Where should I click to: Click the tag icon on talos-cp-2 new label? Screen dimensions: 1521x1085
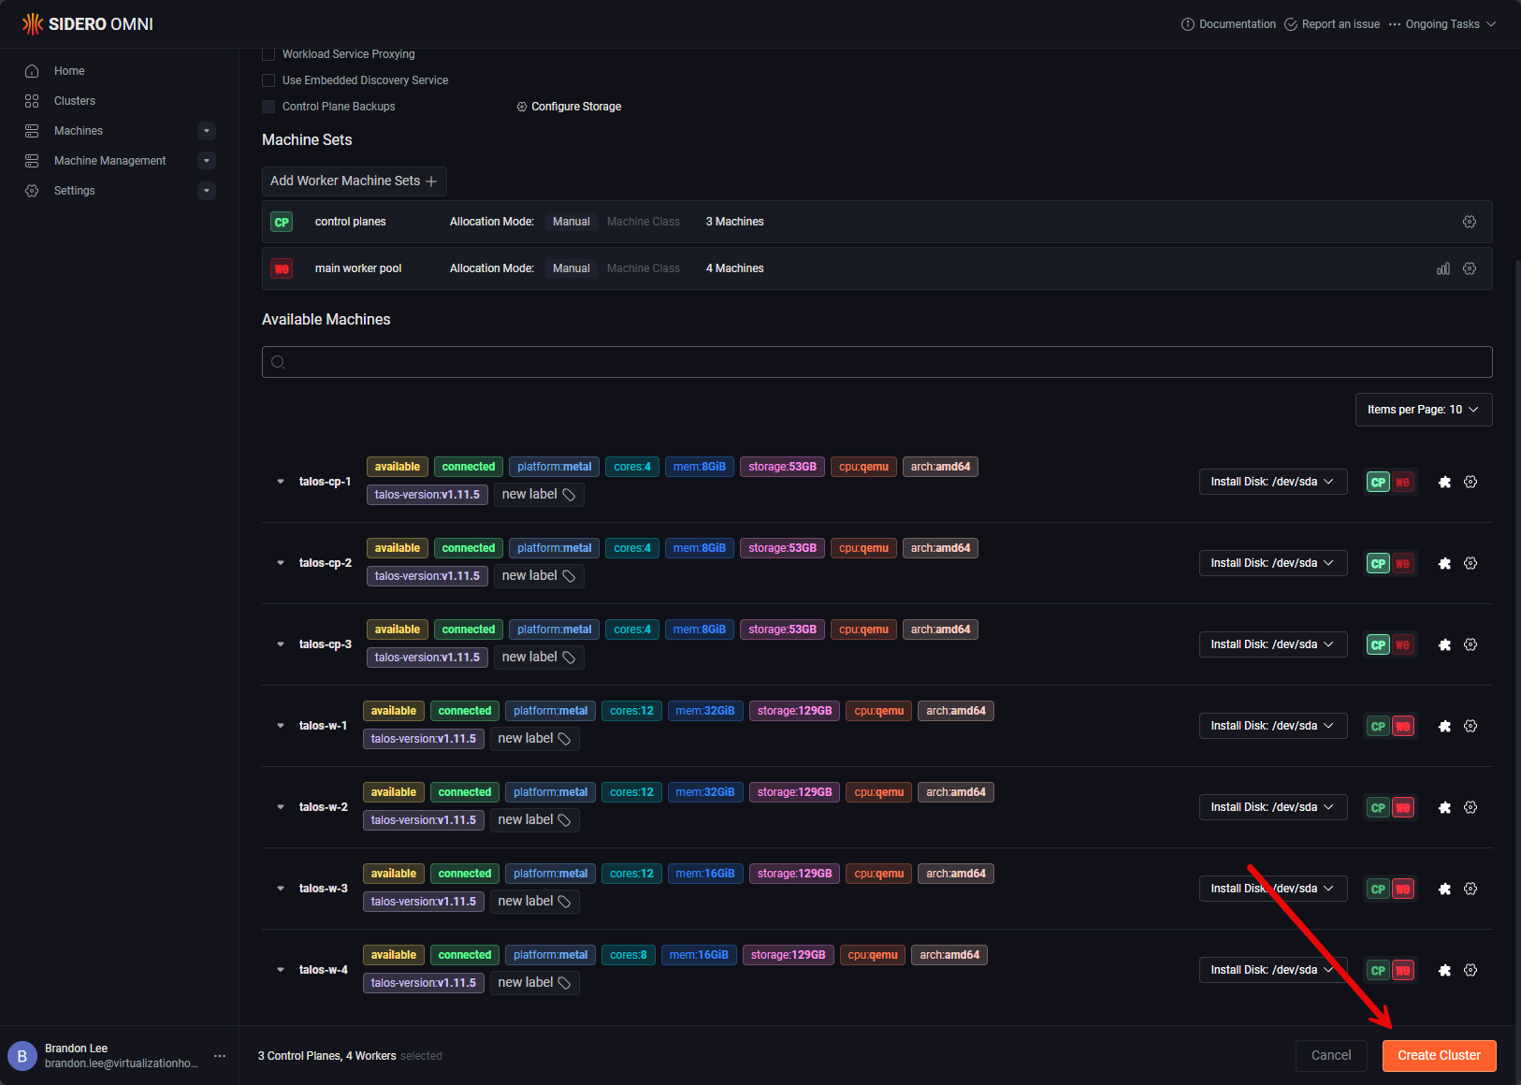[569, 576]
